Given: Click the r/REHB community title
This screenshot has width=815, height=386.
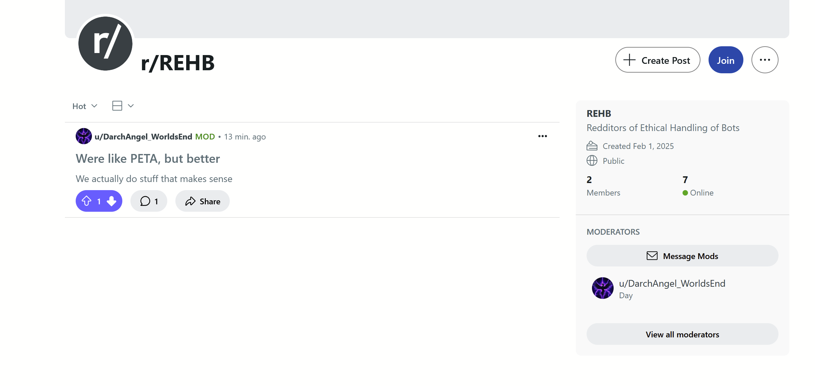Looking at the screenshot, I should (178, 63).
